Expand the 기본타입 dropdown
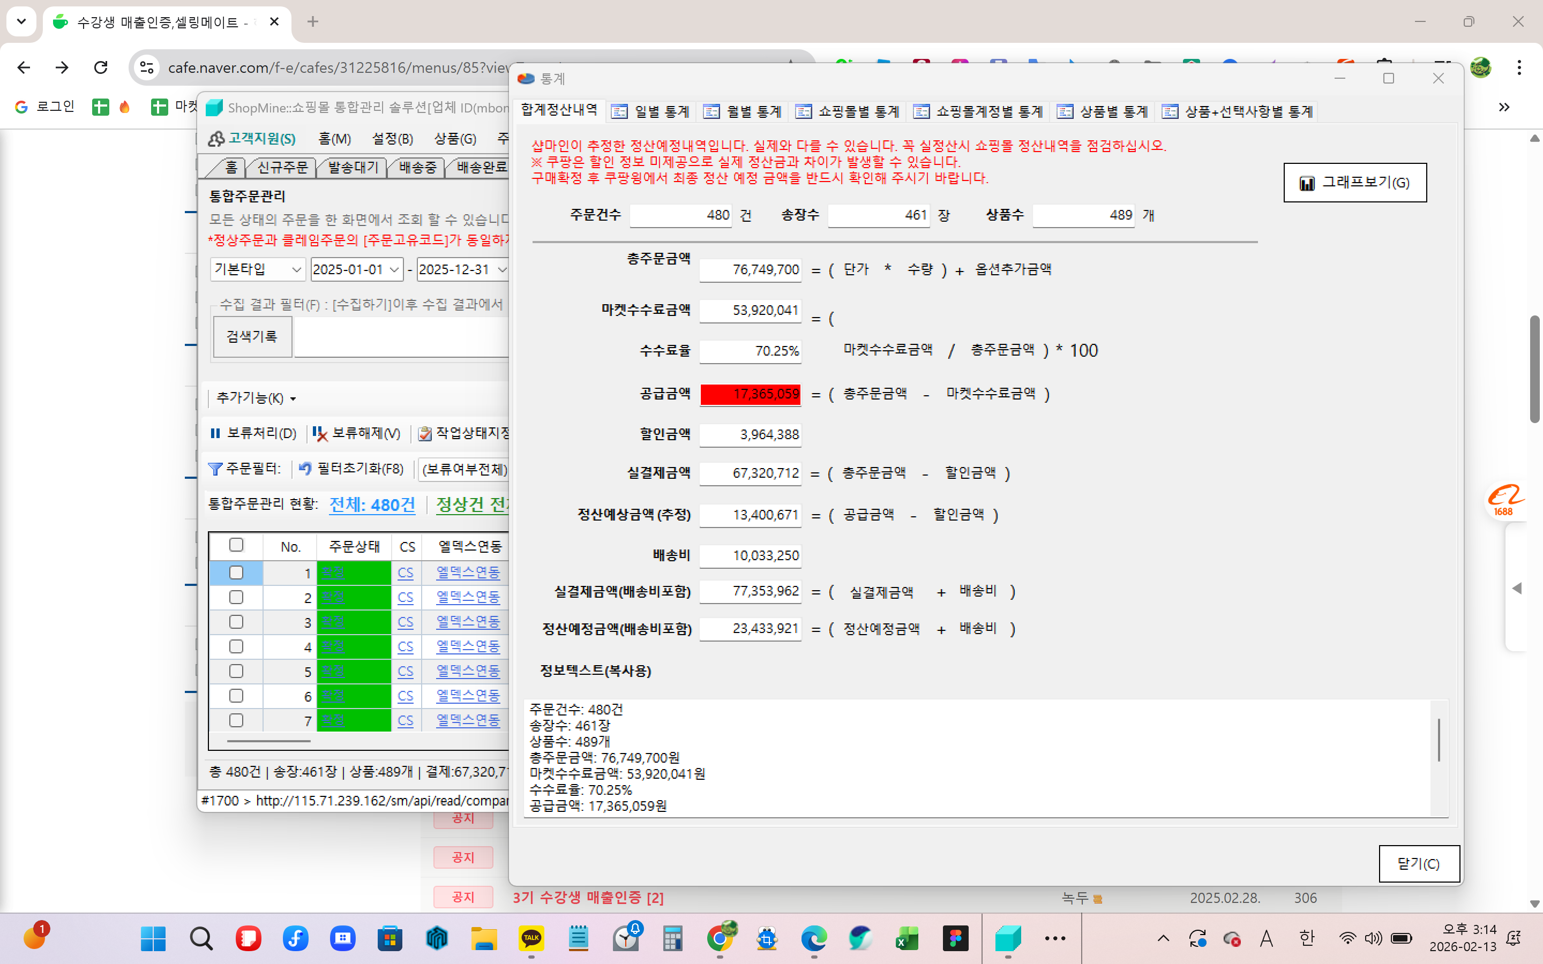Image resolution: width=1543 pixels, height=964 pixels. tap(296, 270)
